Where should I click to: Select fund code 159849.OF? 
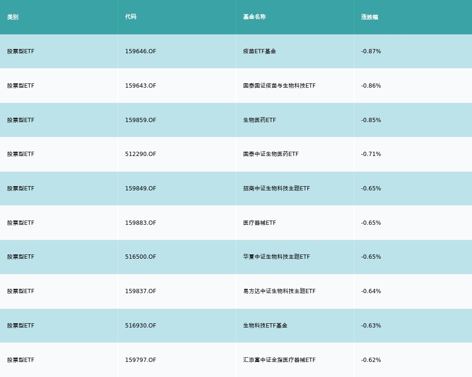click(x=141, y=188)
